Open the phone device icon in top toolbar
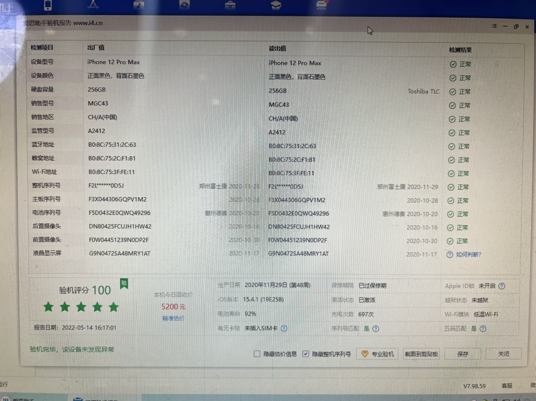 point(48,4)
